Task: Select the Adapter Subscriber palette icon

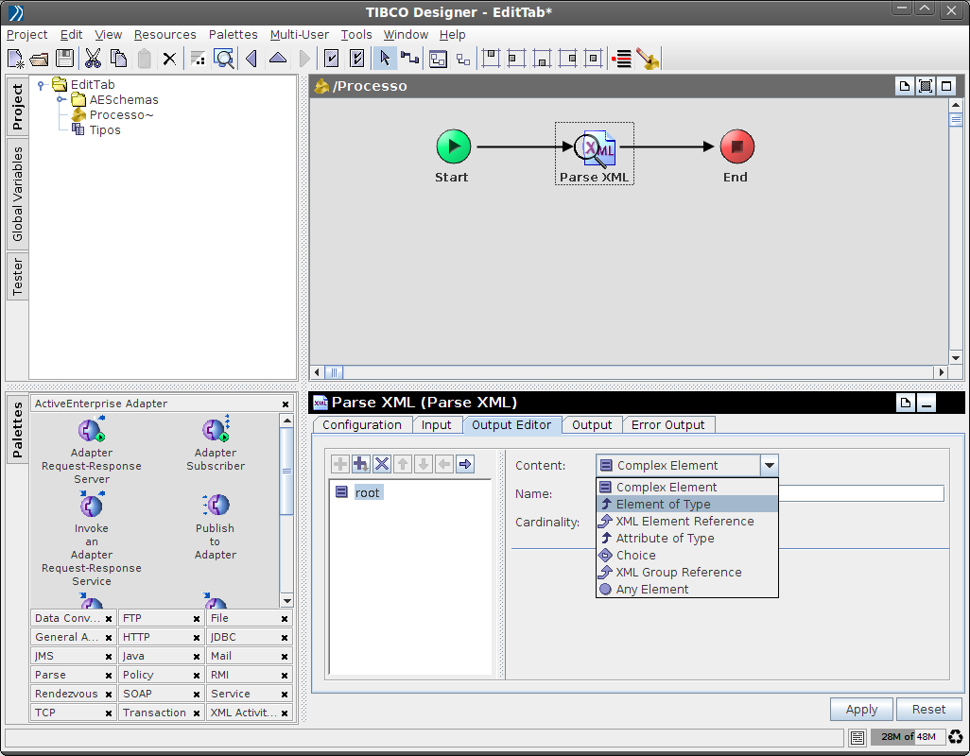Action: tap(216, 428)
